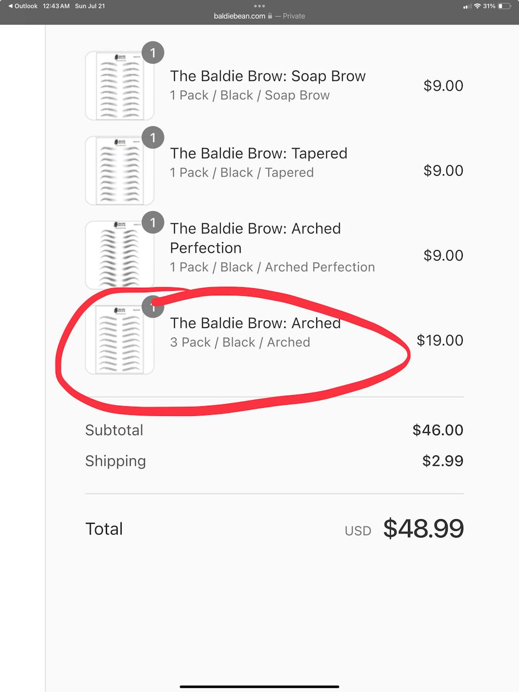The width and height of the screenshot is (519, 692).
Task: Open the Soap Brow product thumbnail
Action: click(x=120, y=86)
